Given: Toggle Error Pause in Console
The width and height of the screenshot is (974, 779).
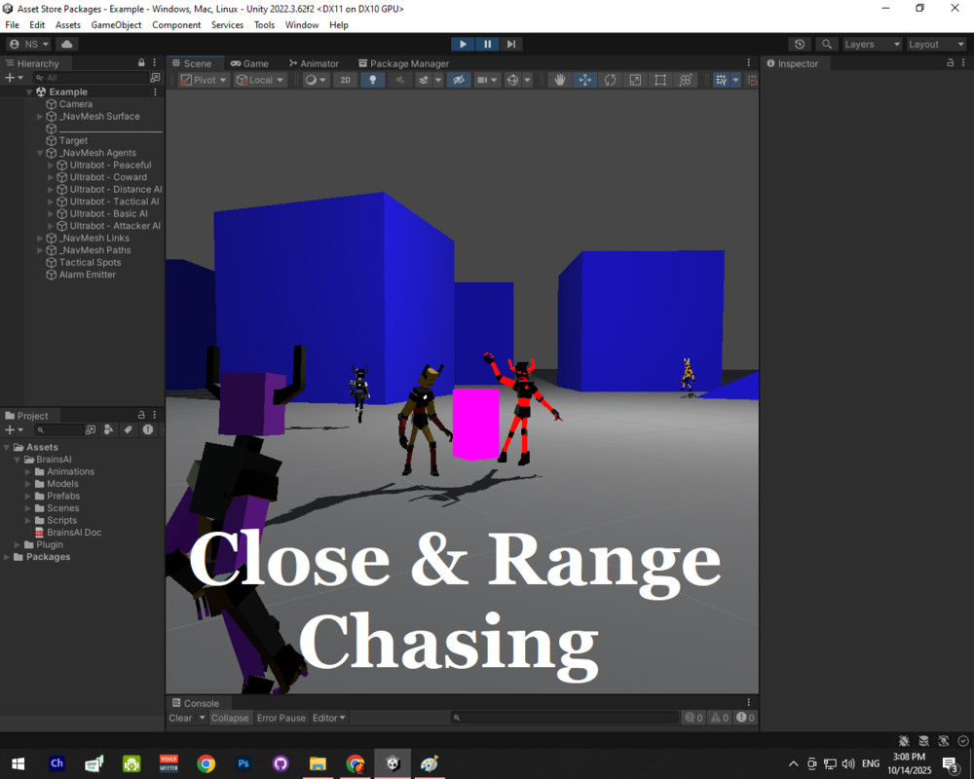Looking at the screenshot, I should (x=281, y=718).
